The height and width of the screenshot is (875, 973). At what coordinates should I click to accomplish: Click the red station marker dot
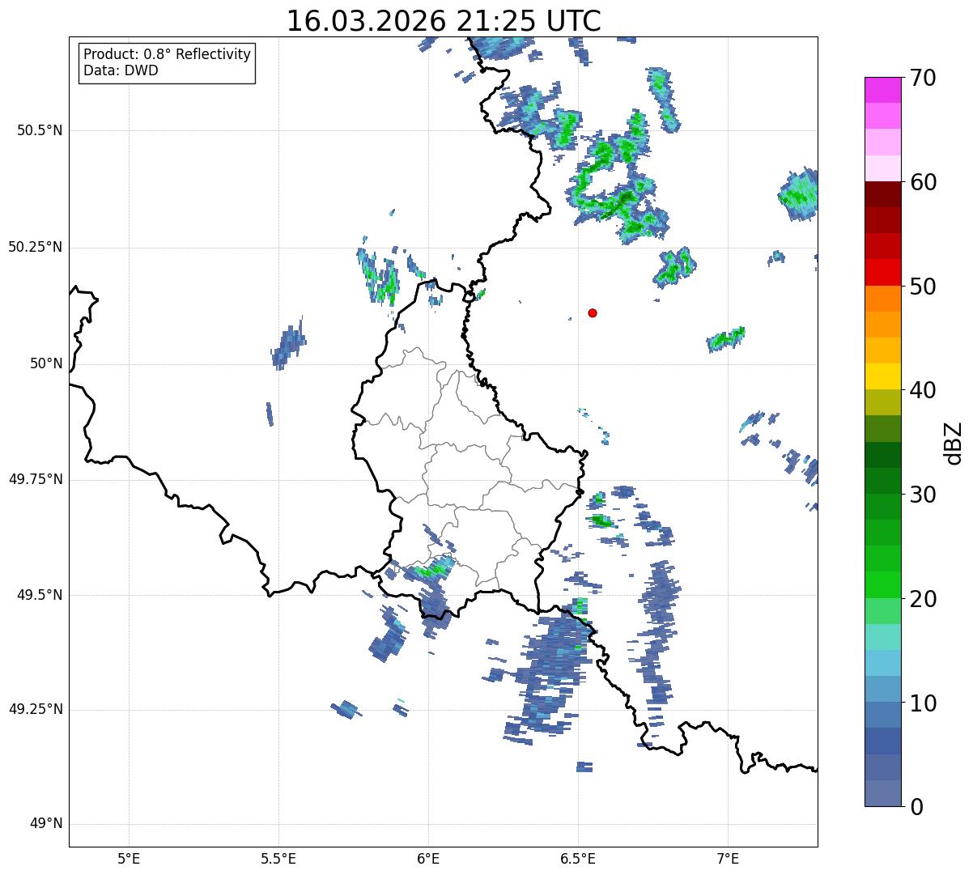coord(593,312)
